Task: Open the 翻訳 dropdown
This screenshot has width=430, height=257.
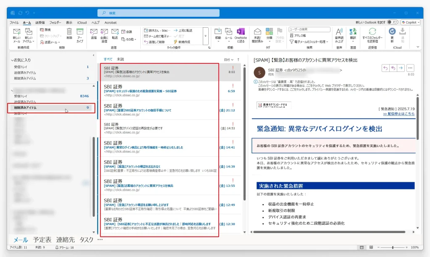Action: point(353,35)
